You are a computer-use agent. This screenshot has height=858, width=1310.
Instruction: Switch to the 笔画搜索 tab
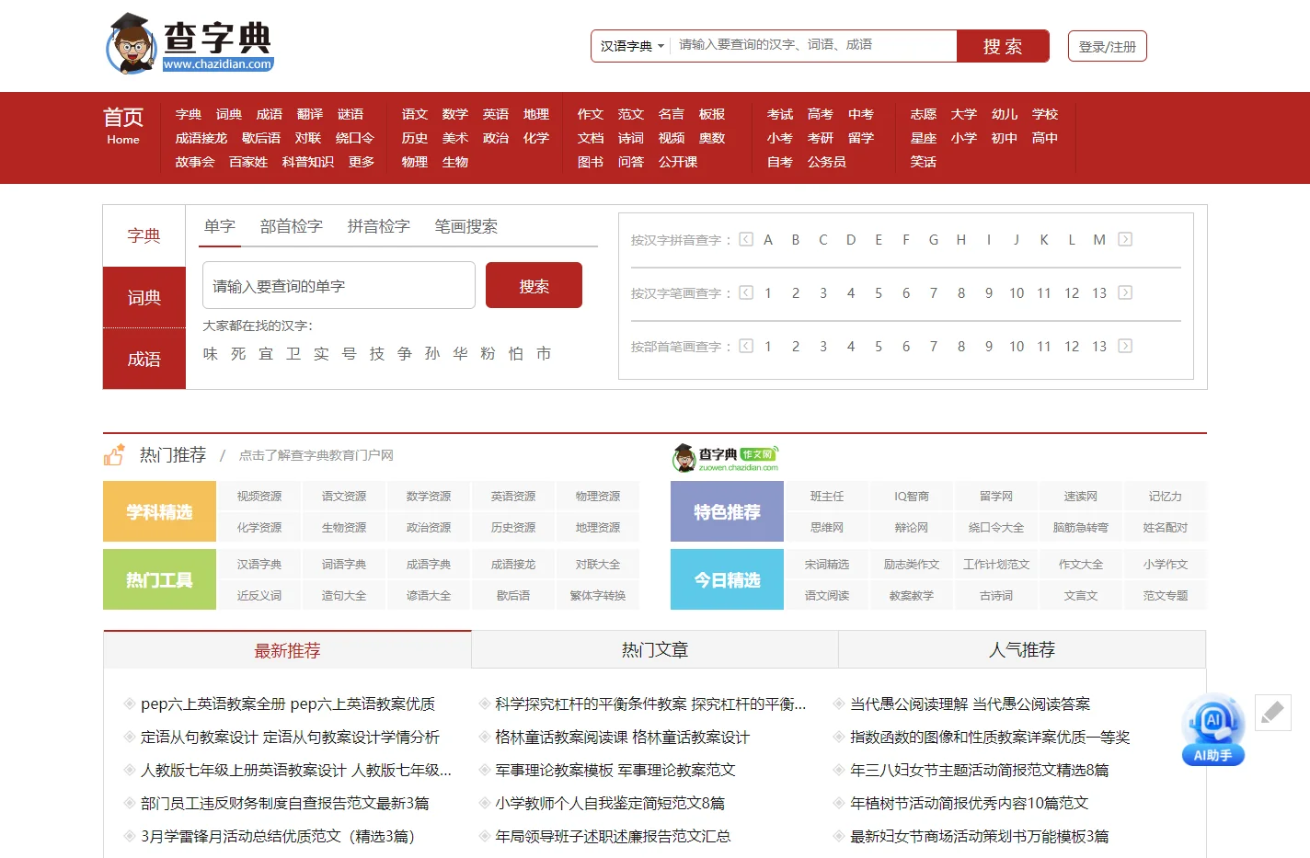point(466,226)
